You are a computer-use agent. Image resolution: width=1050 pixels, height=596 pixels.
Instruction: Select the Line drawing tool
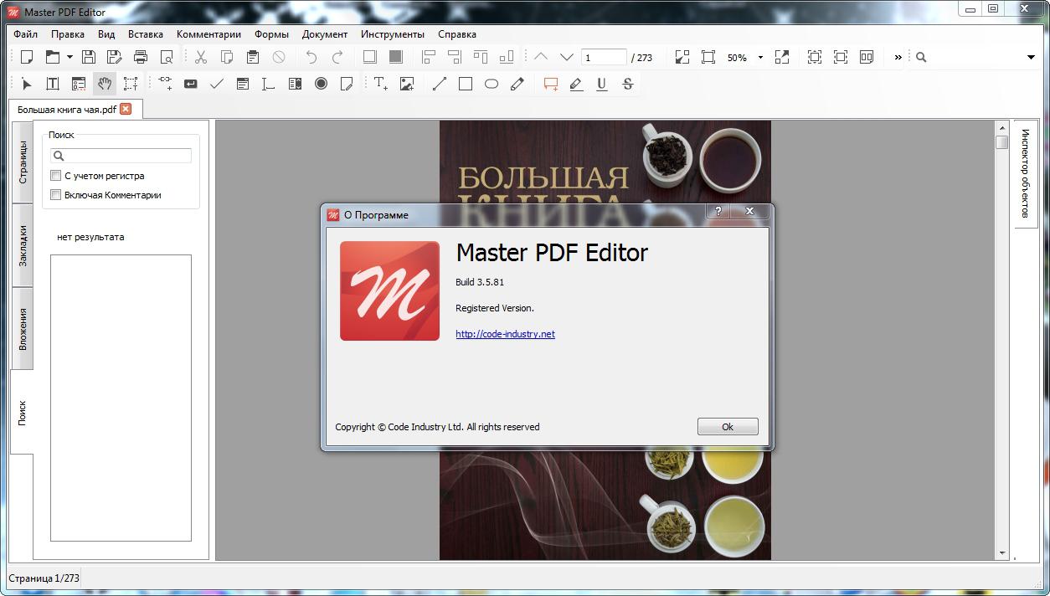tap(440, 84)
